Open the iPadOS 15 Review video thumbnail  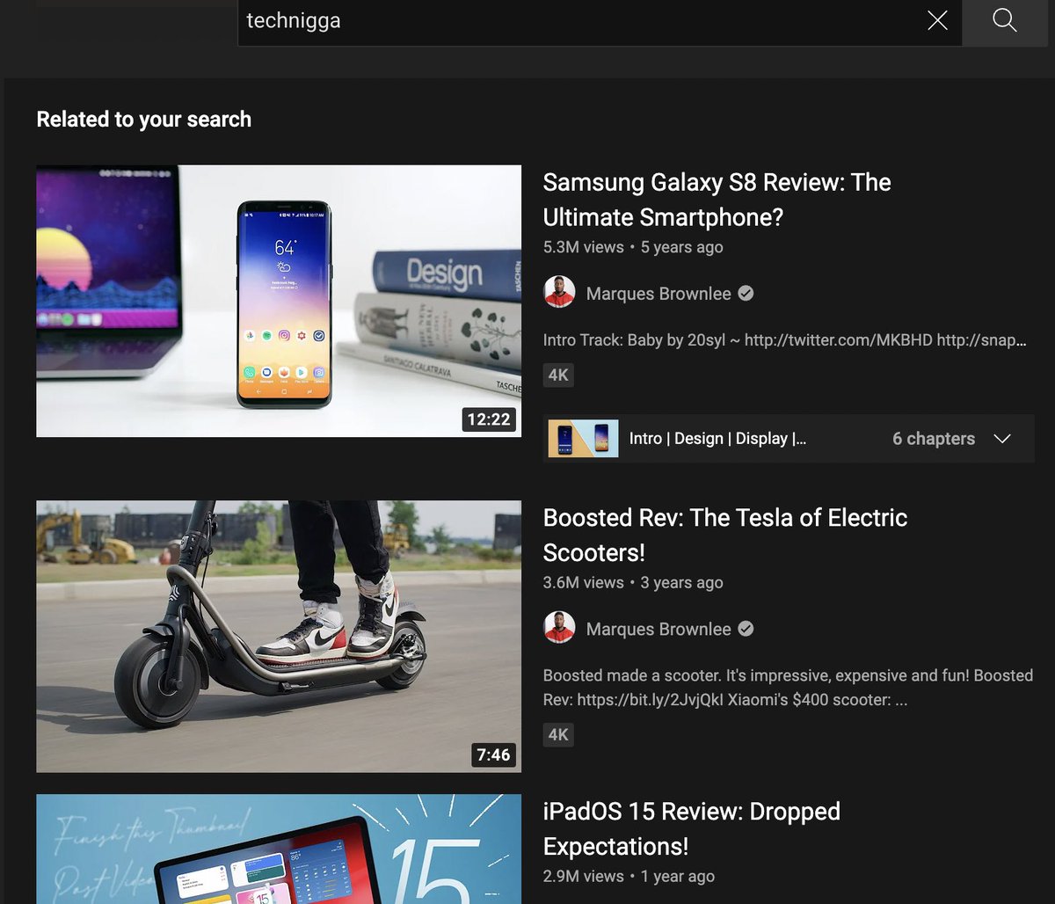coord(279,849)
